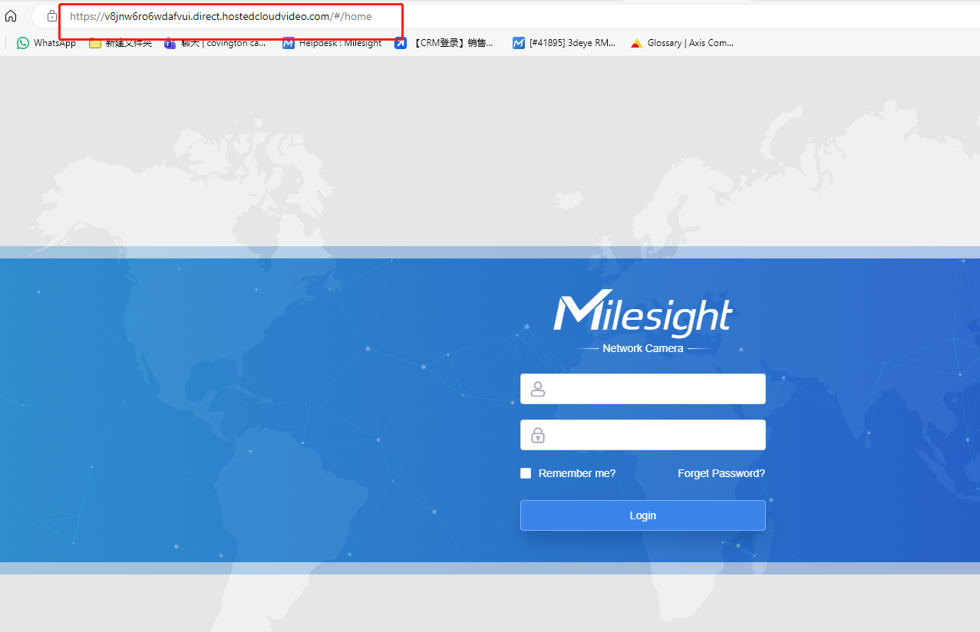This screenshot has width=980, height=632.
Task: Follow the Forget Password? link
Action: (721, 473)
